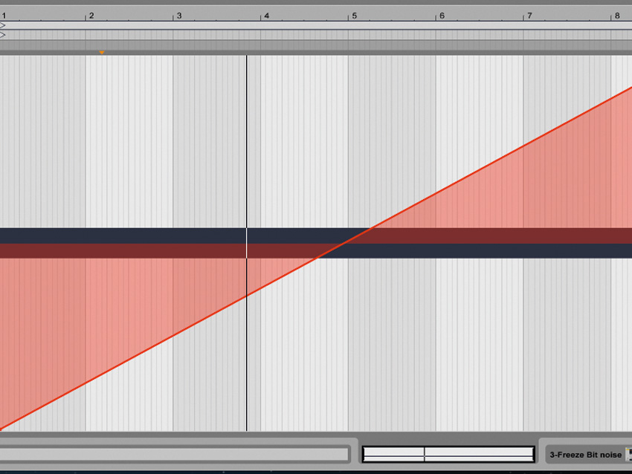Screen dimensions: 632x474
Task: Click the orange insert marker triangle
Action: click(102, 52)
